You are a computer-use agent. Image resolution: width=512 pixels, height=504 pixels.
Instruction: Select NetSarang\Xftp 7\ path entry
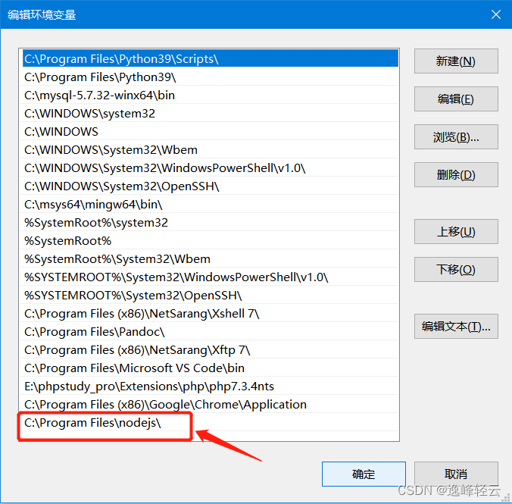211,349
